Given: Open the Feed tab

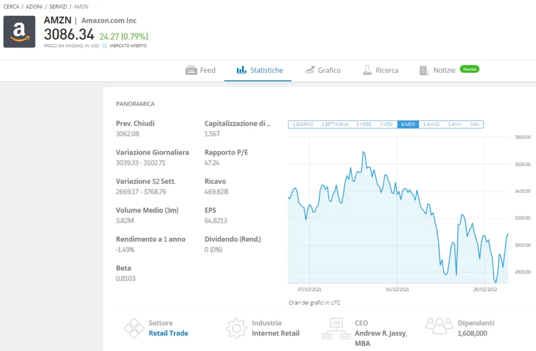Looking at the screenshot, I should (x=200, y=70).
